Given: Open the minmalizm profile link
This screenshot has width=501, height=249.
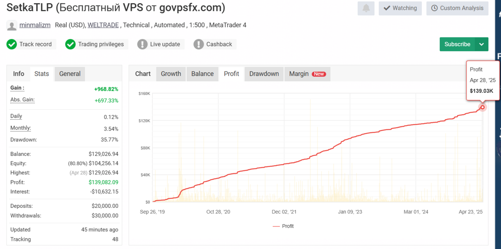Looking at the screenshot, I should 35,25.
